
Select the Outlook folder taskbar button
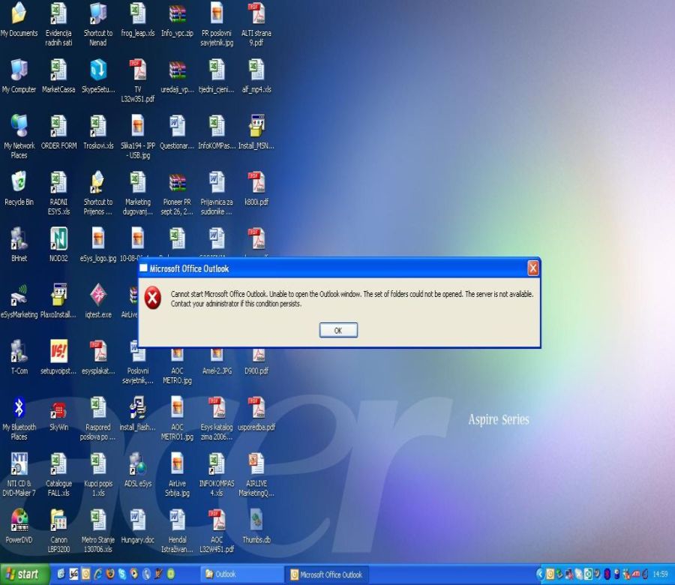[x=241, y=574]
